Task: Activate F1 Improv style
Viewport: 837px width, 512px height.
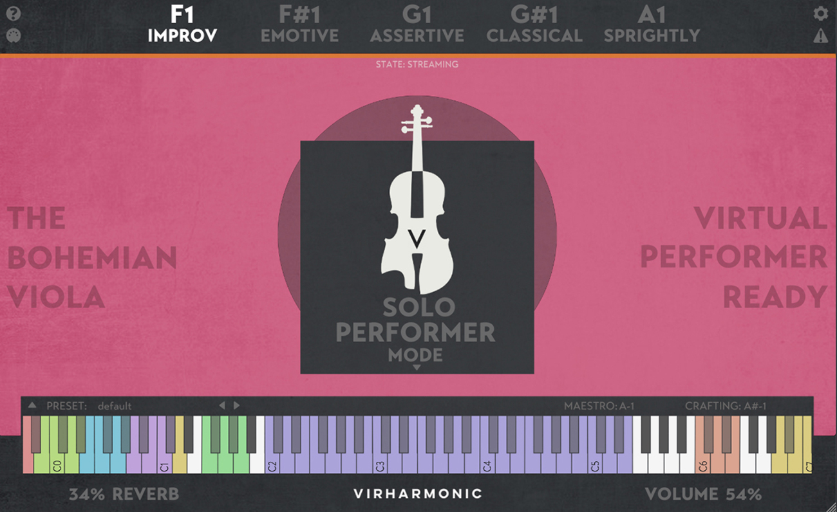Action: coord(182,24)
